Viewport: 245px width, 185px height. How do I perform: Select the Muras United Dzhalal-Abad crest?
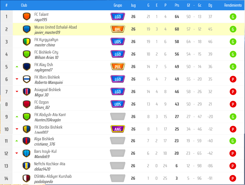point(27,29)
